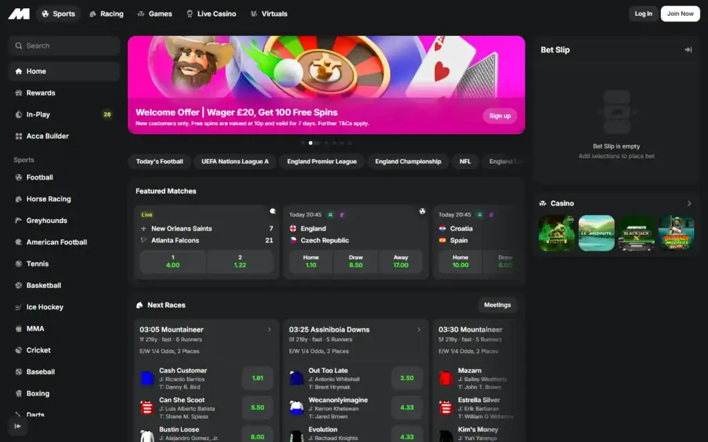Choose the Today's Football filter chip

160,162
